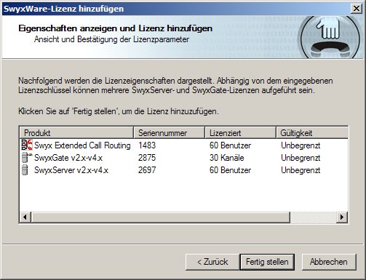Click serial number '2697'
Screen dimensions: 366x280
(147, 170)
